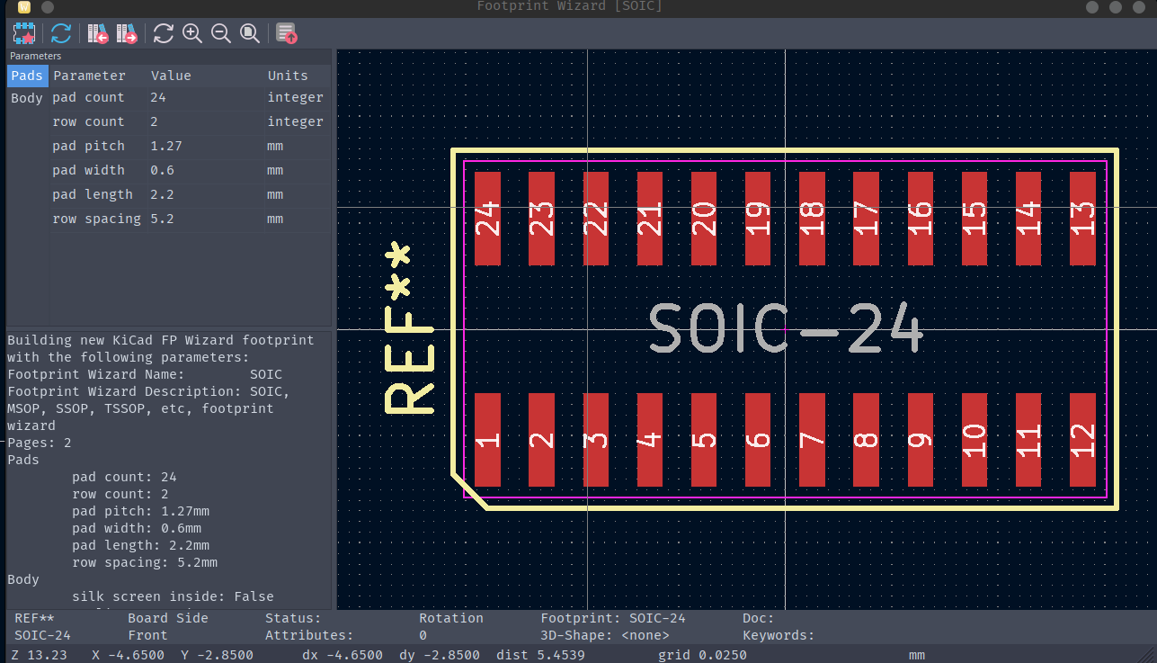Screen dimensions: 1157x663
Task: Zoom to fit footprint on screen
Action: pyautogui.click(x=250, y=34)
